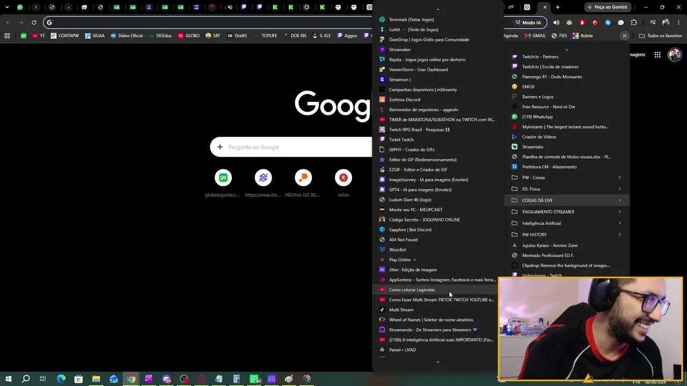Click the Modo IA button in address bar

[528, 23]
